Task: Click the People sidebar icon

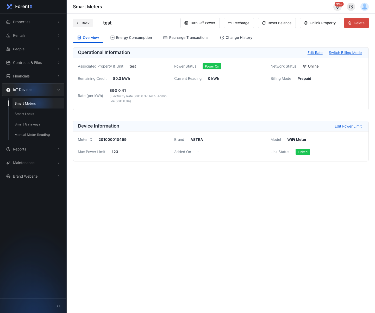Action: click(x=8, y=49)
